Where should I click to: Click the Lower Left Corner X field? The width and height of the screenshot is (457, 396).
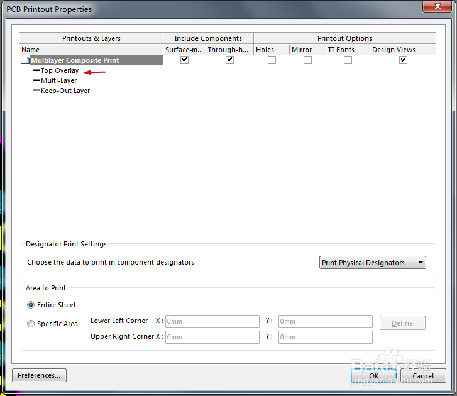(212, 321)
